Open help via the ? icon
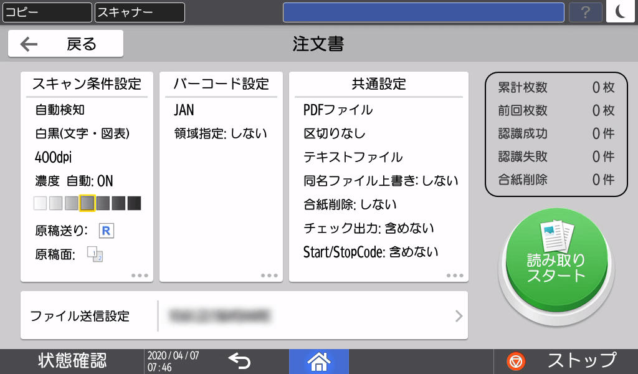Screen dimensions: 638x374 [x=585, y=11]
